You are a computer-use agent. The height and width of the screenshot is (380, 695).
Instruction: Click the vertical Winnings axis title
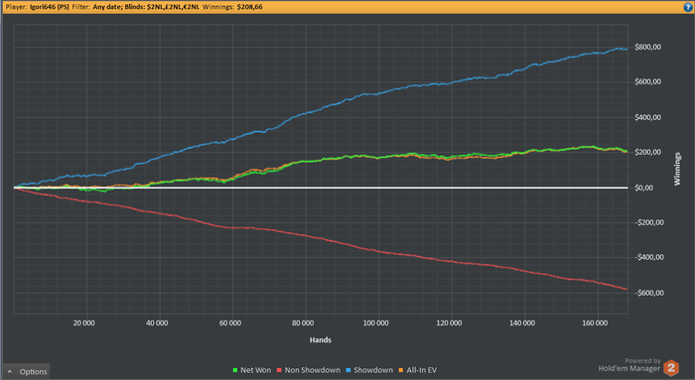point(677,169)
